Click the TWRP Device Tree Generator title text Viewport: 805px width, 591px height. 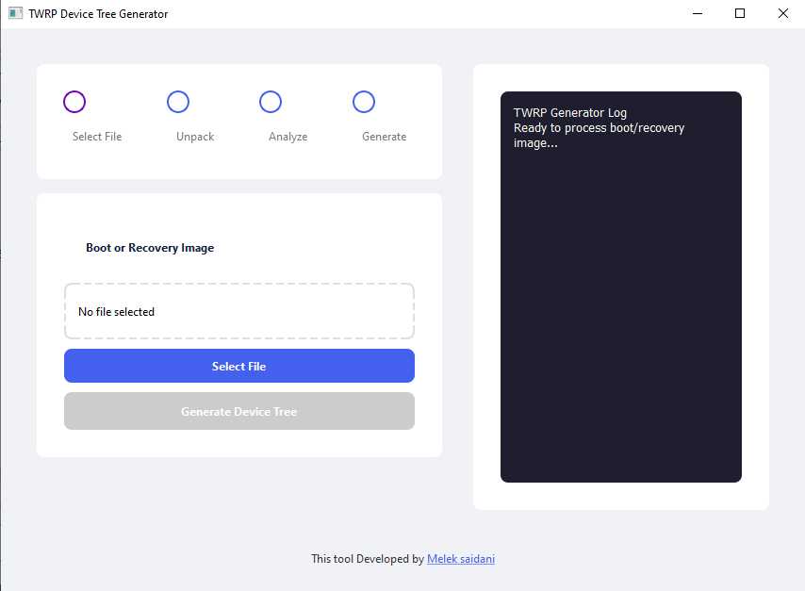click(x=97, y=13)
